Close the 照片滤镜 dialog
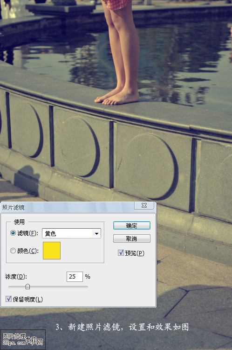This screenshot has width=232, height=350. pos(144,205)
